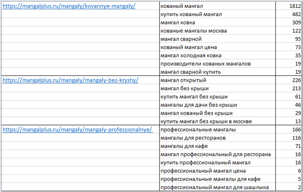Click the frequency value 482
The width and height of the screenshot is (303, 192).
296,14
